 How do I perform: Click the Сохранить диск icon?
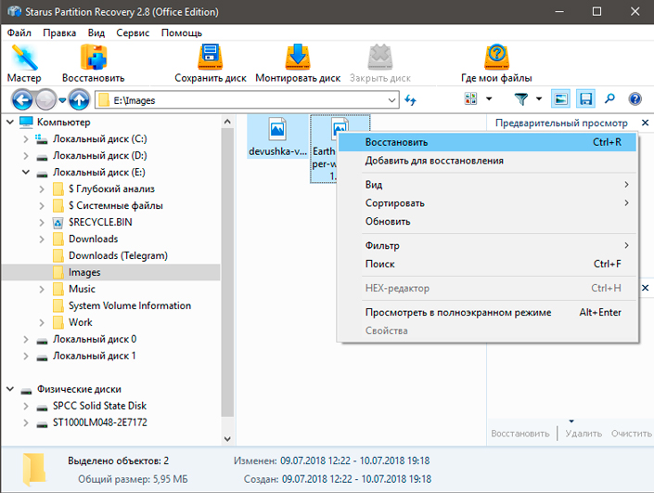[x=209, y=62]
